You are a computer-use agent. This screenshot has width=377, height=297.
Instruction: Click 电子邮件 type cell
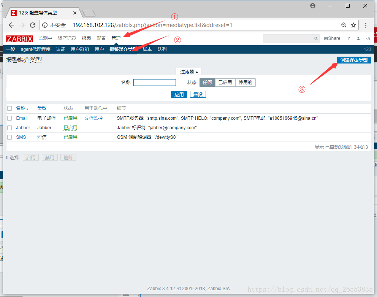click(46, 118)
